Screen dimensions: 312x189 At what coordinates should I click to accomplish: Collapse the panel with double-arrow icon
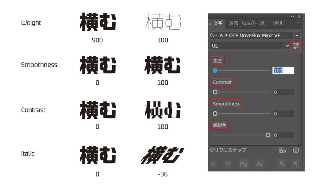point(292,16)
